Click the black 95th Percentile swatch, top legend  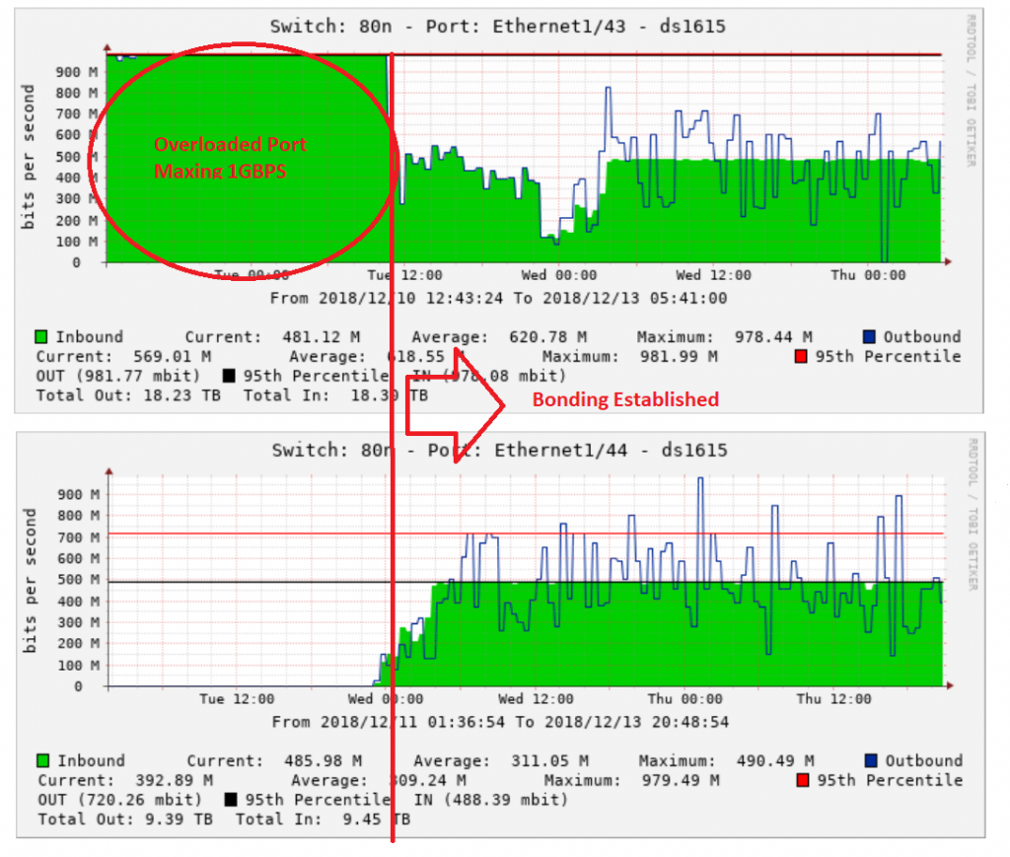229,376
